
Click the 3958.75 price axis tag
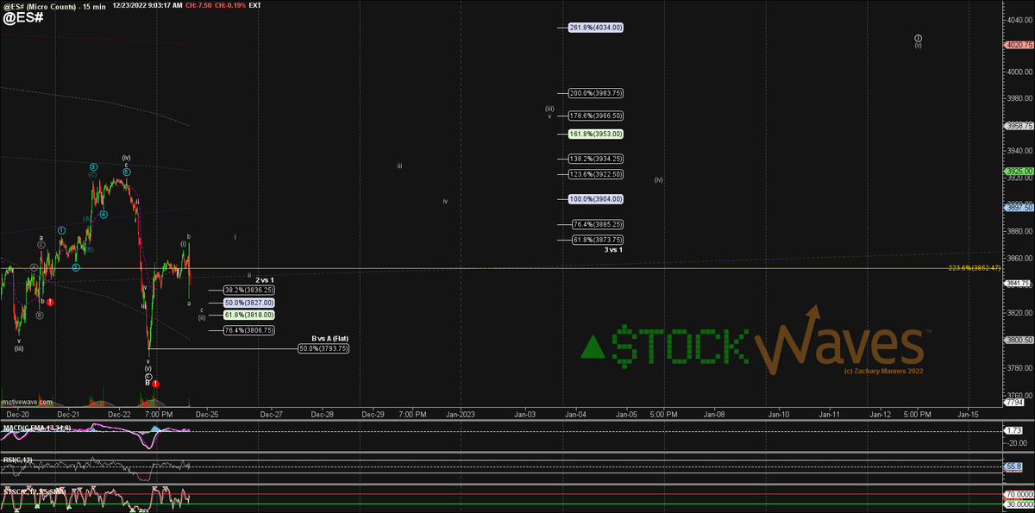coord(1019,126)
